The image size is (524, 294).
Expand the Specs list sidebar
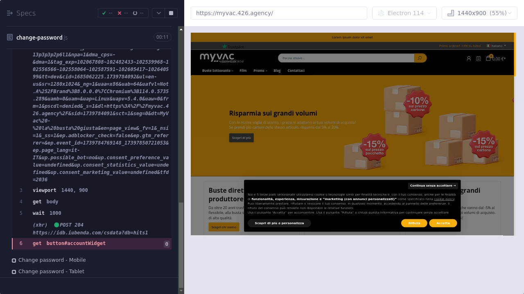click(x=10, y=13)
